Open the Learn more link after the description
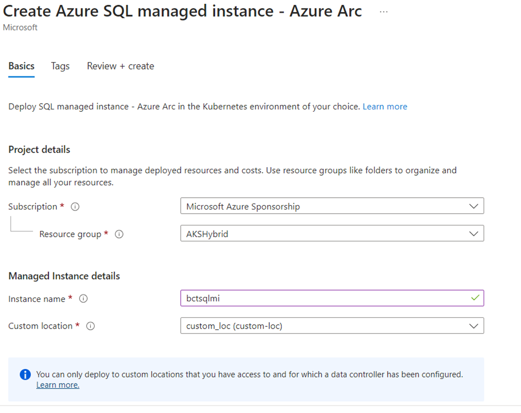Image resolution: width=521 pixels, height=413 pixels. (385, 107)
